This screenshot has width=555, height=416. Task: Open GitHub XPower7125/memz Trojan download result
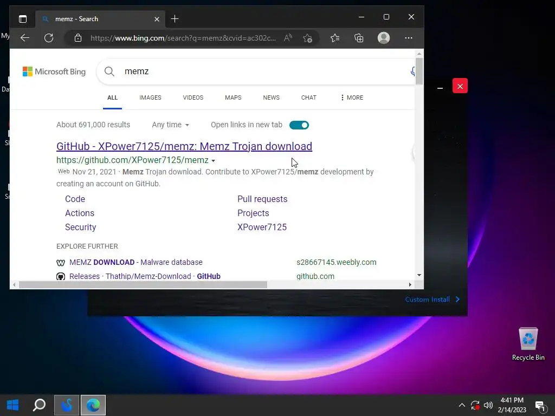pos(184,146)
